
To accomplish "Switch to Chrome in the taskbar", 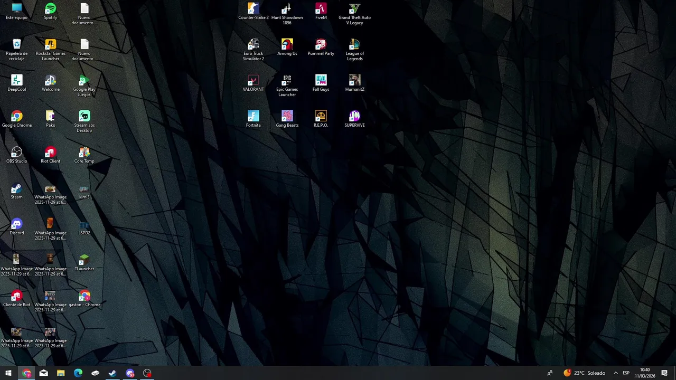I will [x=26, y=373].
